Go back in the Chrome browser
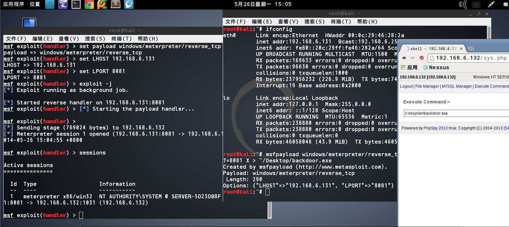 404,58
